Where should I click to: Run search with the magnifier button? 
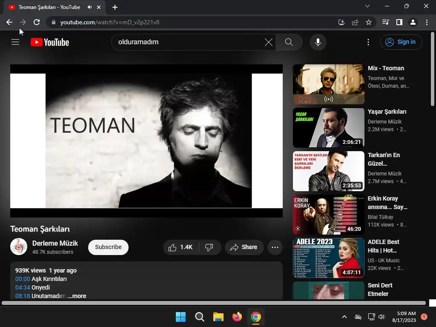[289, 42]
